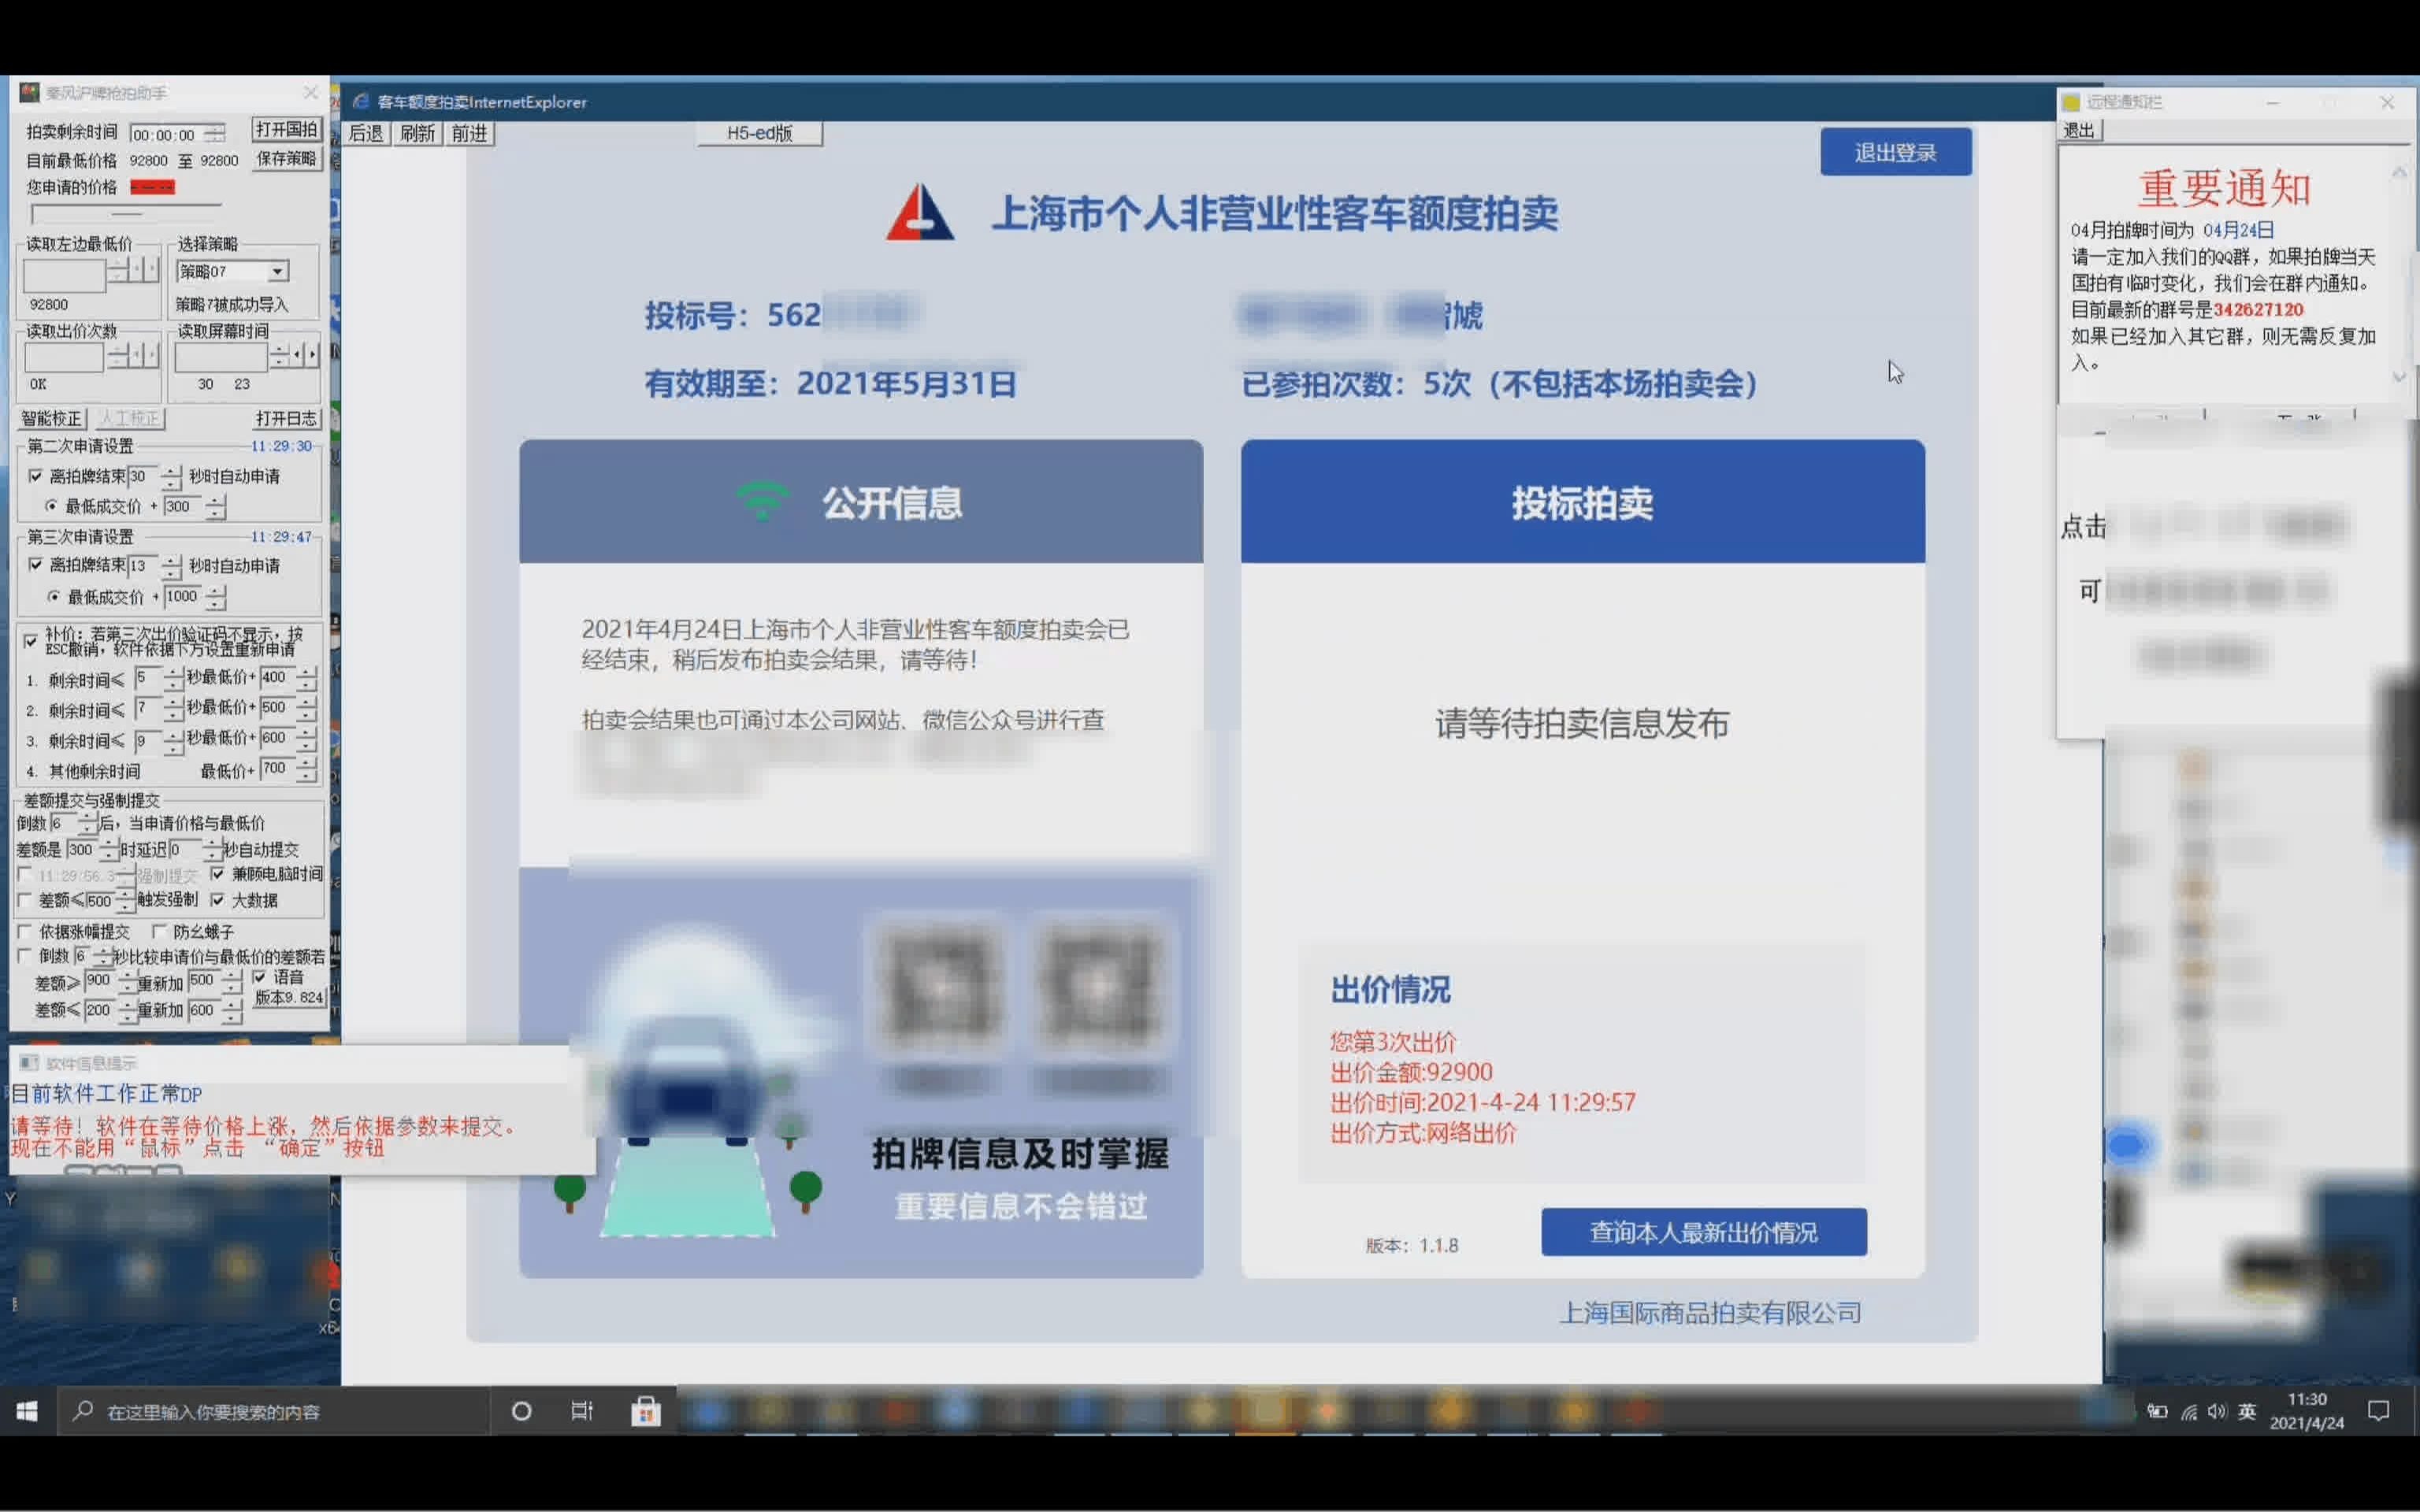Open the notification center icon
Viewport: 2420px width, 1512px height.
tap(2379, 1411)
